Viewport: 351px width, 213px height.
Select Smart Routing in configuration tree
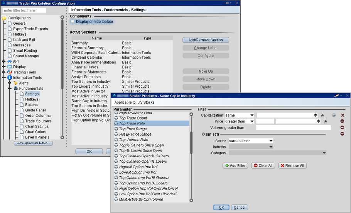tap(25, 51)
